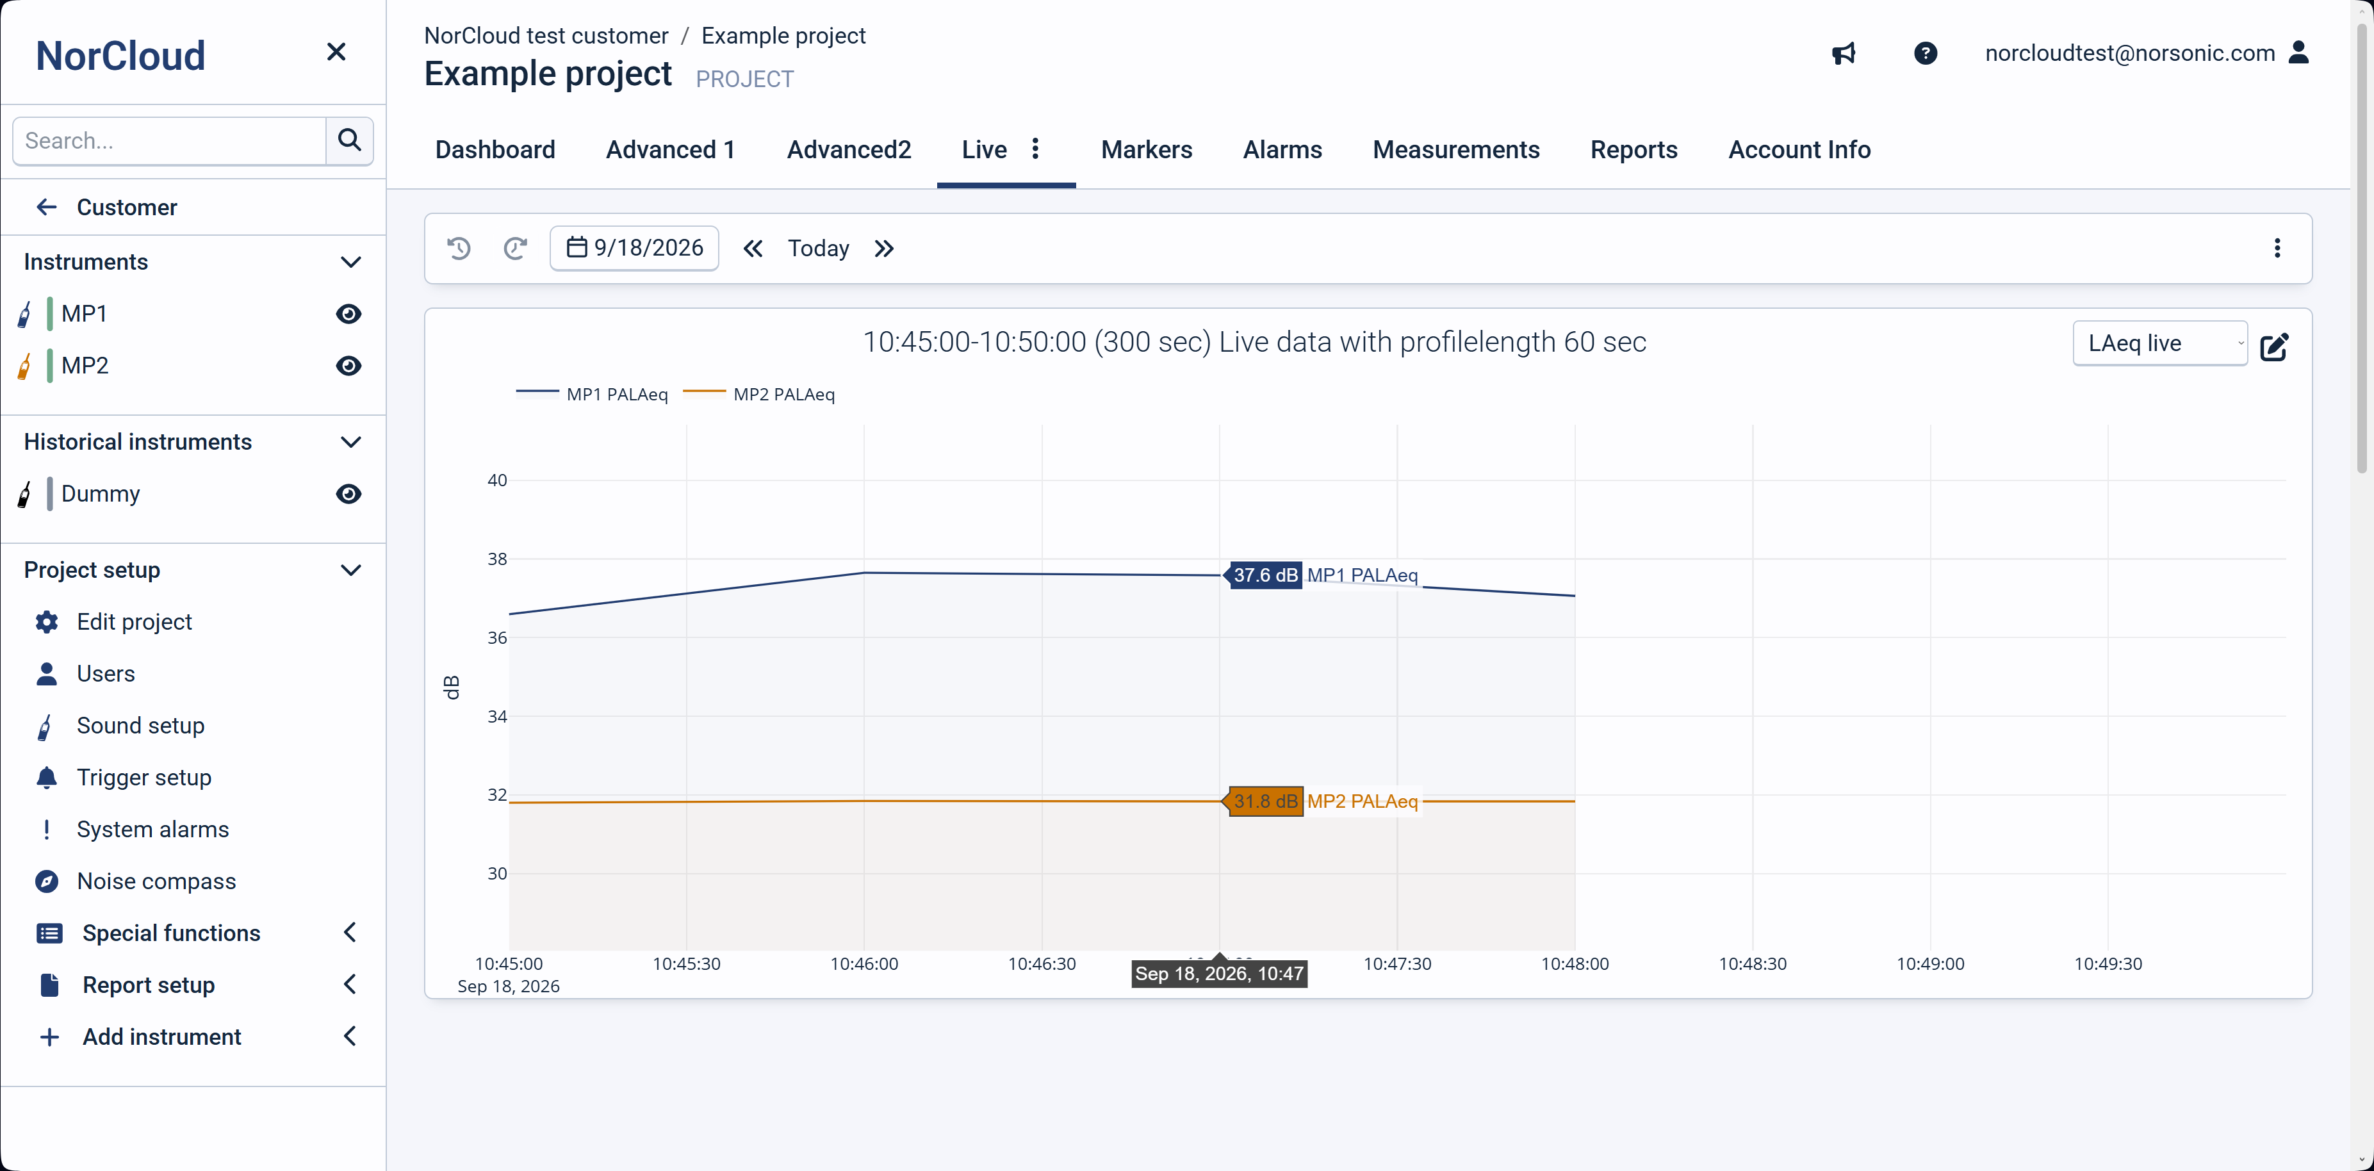Screen dimensions: 2374x1171
Task: Collapse the Project setup section
Action: [350, 570]
